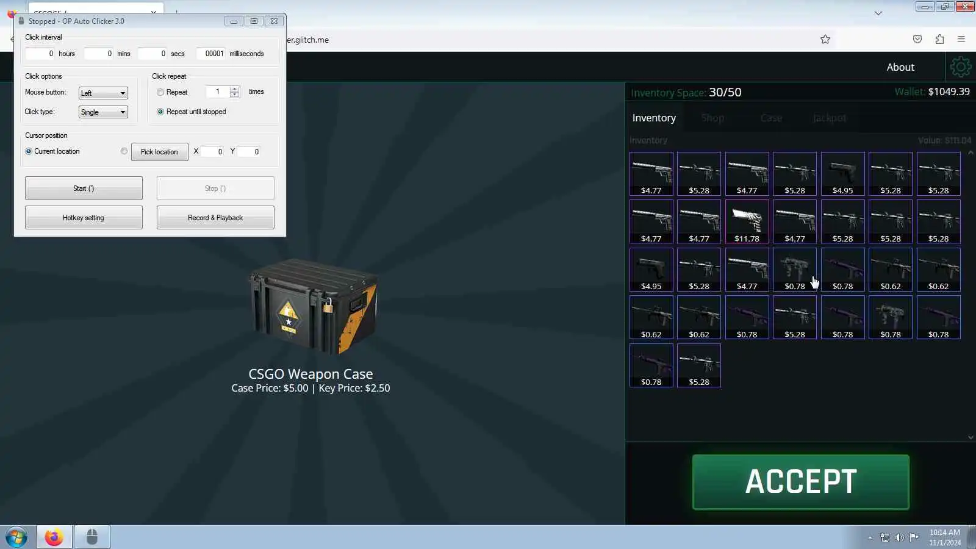This screenshot has width=976, height=549.
Task: Click the CSGO Weapon Case title
Action: (310, 374)
